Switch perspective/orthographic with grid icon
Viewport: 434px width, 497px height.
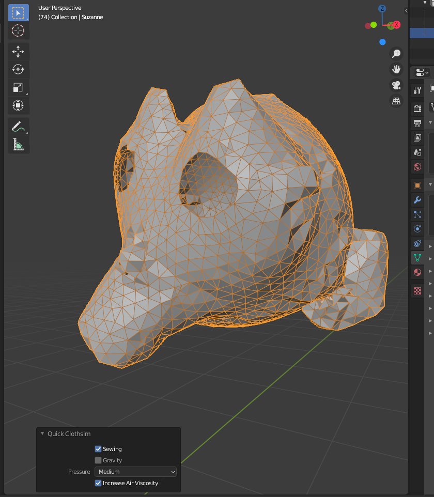coord(396,101)
